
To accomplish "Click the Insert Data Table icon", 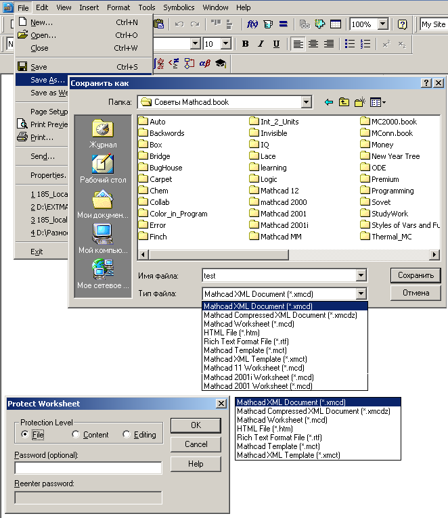I will [336, 24].
